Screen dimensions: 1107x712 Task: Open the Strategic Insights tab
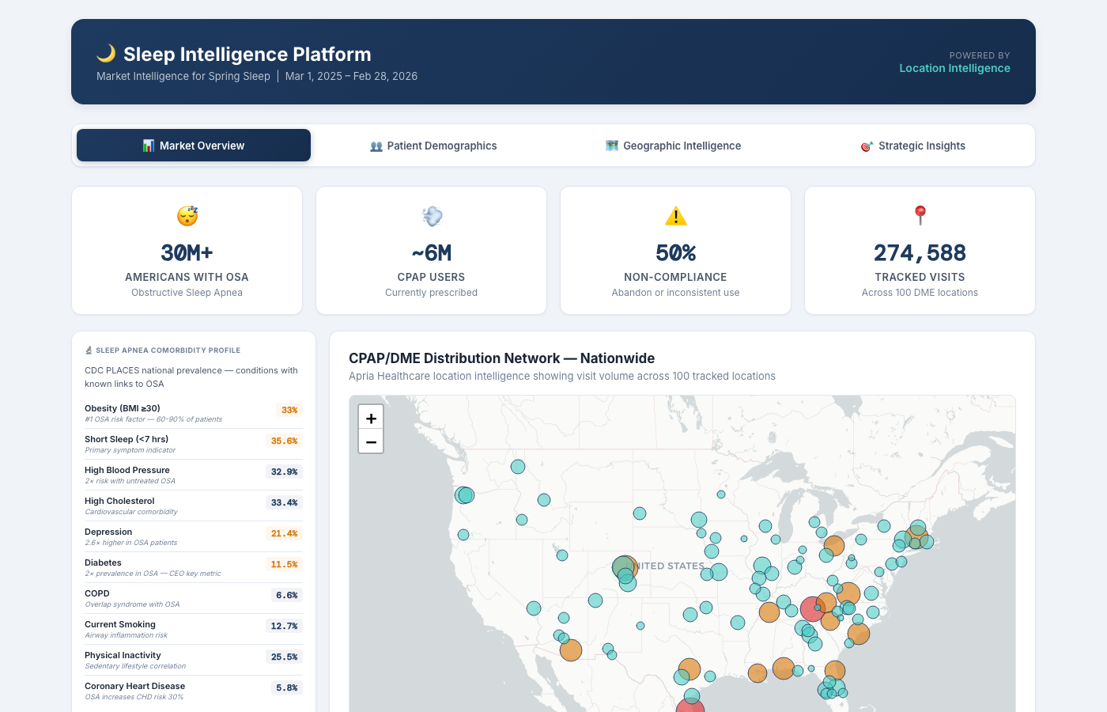tap(913, 146)
